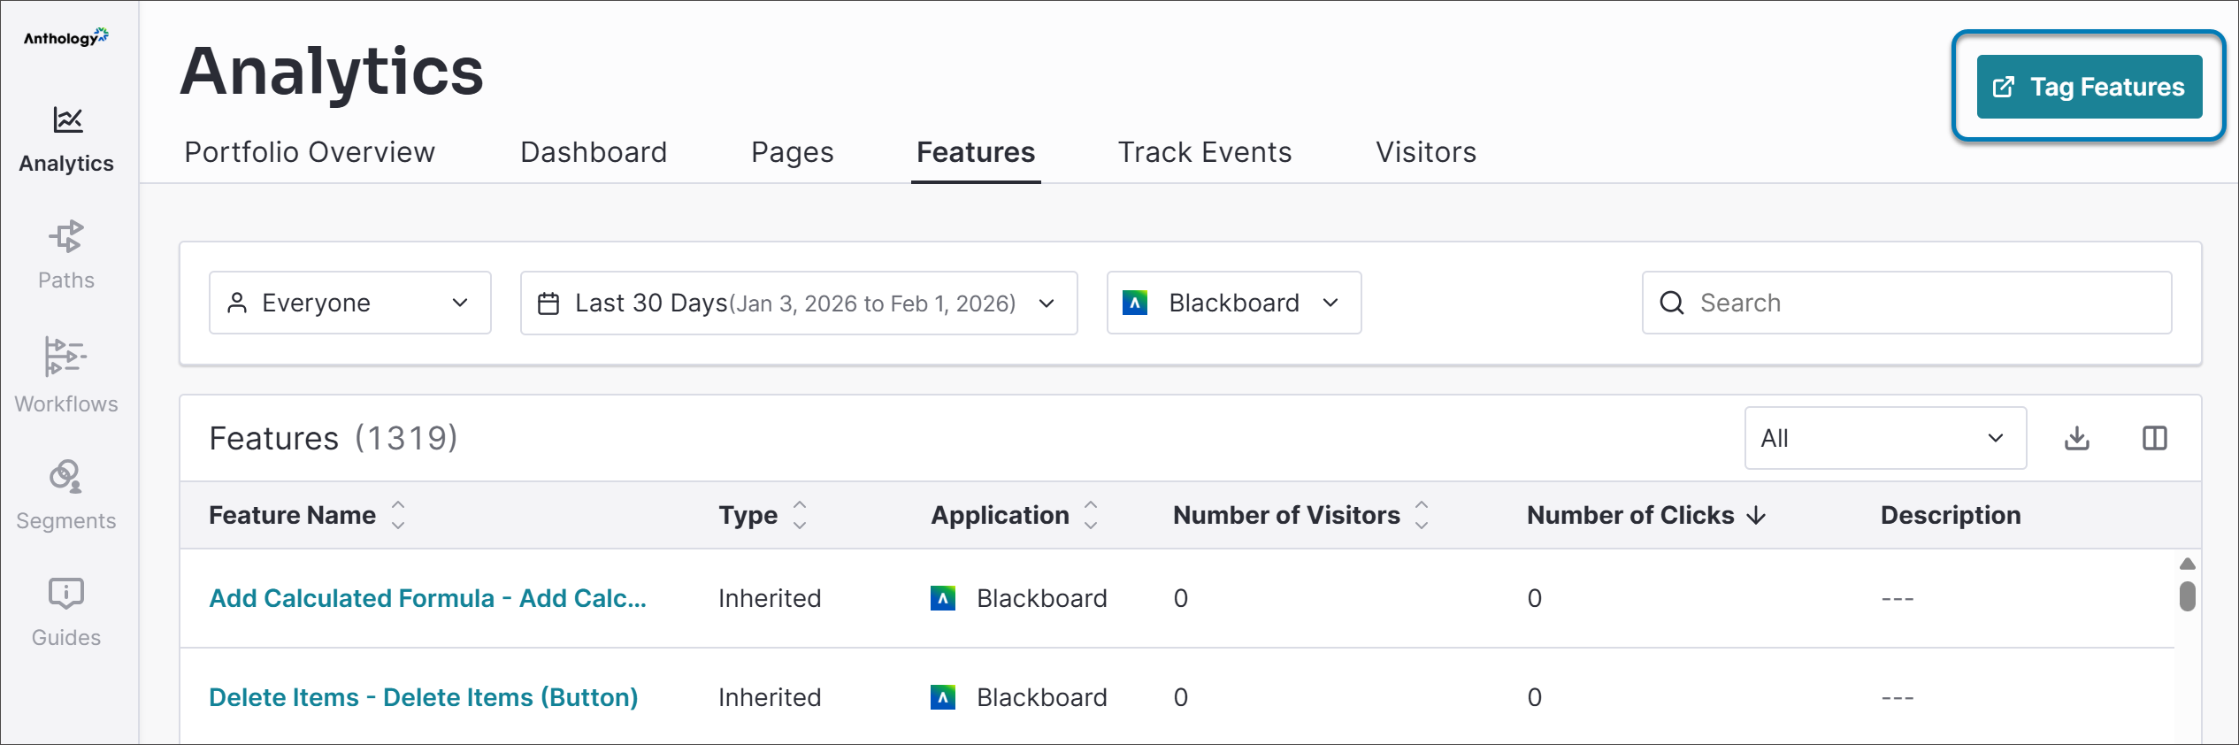Switch to the Track Events tab
The width and height of the screenshot is (2239, 745).
[1204, 152]
